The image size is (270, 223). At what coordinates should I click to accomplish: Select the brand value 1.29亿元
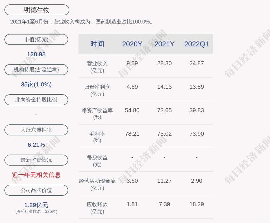(36, 205)
